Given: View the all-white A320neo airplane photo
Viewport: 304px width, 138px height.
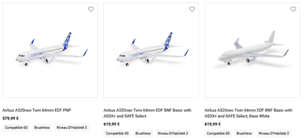Looking at the screenshot, I should tap(252, 51).
